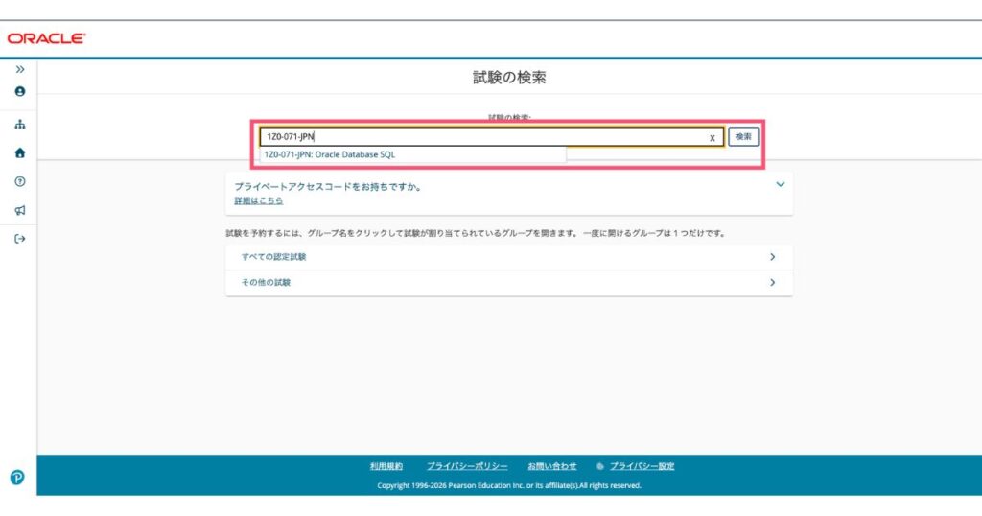Expand the プライベートアクセスコード section chevron

(781, 184)
